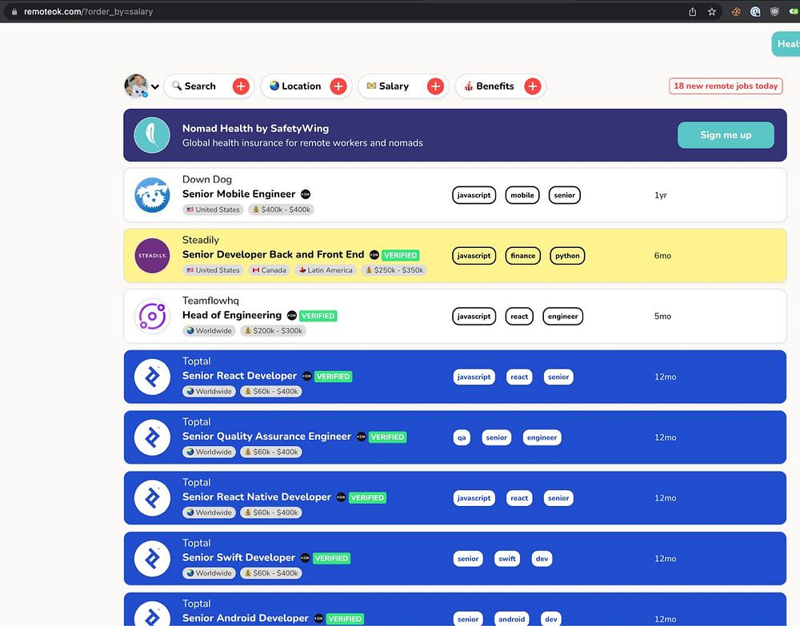The width and height of the screenshot is (800, 626).
Task: Click the Health button at top right
Action: (x=786, y=44)
